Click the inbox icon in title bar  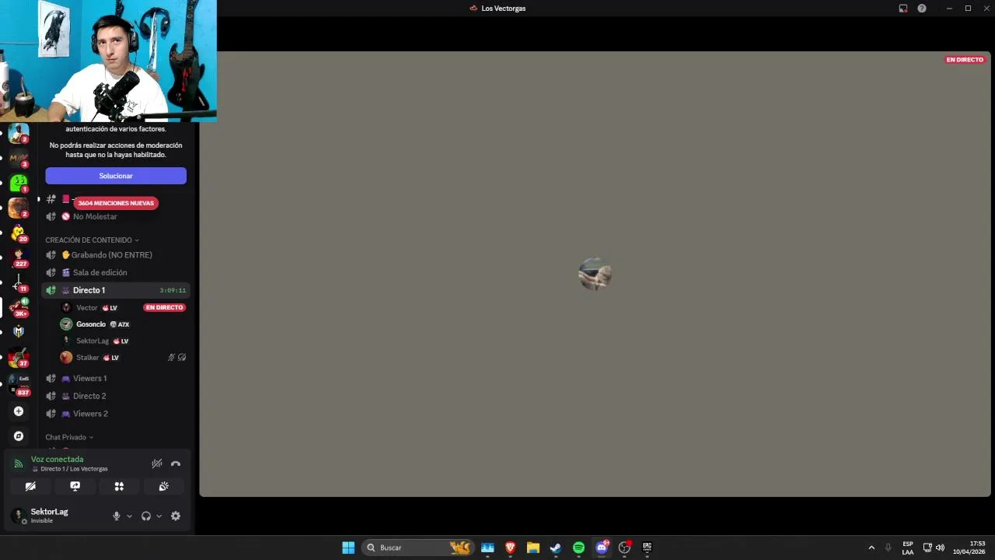click(x=903, y=9)
